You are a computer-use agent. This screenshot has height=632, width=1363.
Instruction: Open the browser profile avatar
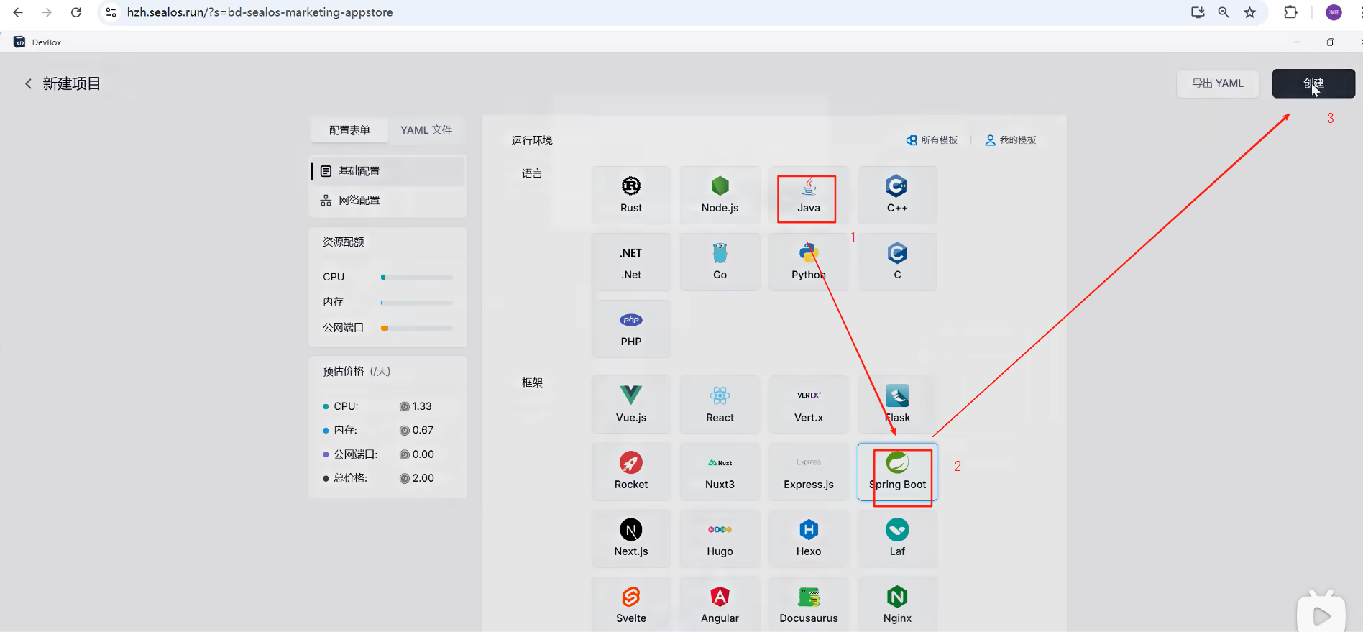(1334, 12)
